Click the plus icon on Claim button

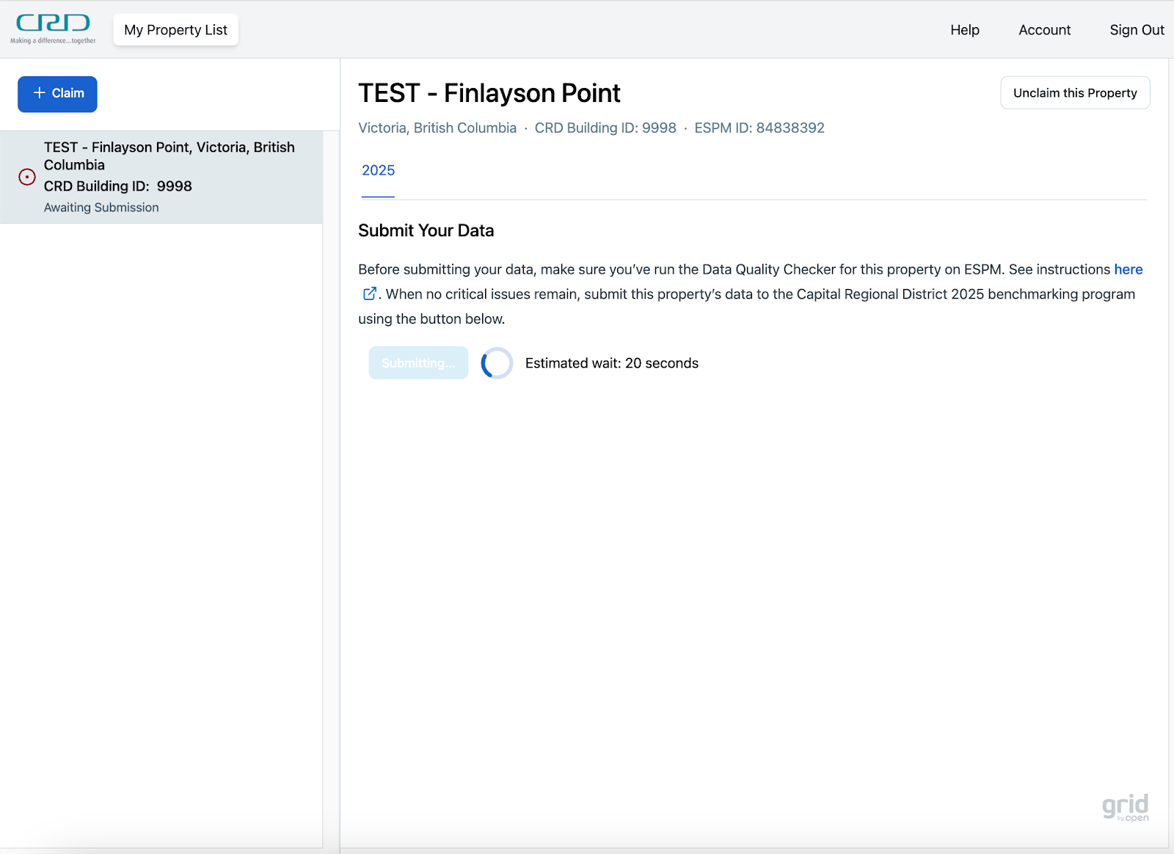pyautogui.click(x=40, y=93)
